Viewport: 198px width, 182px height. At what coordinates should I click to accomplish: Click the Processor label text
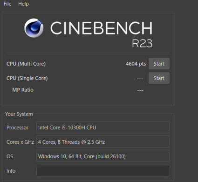pyautogui.click(x=17, y=128)
